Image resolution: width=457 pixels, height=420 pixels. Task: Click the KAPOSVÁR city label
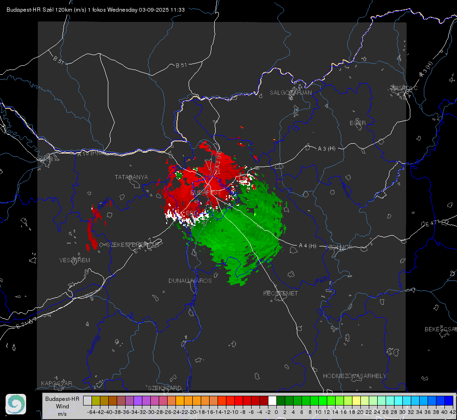pyautogui.click(x=56, y=383)
